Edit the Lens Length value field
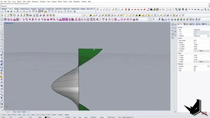The image size is (210, 118). (x=201, y=40)
